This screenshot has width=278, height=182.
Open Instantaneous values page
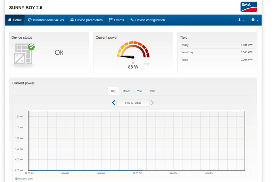point(46,20)
